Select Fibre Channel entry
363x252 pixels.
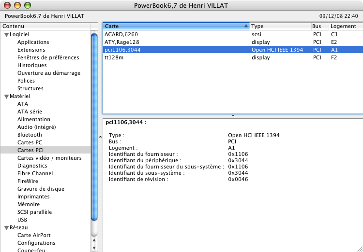pos(35,173)
